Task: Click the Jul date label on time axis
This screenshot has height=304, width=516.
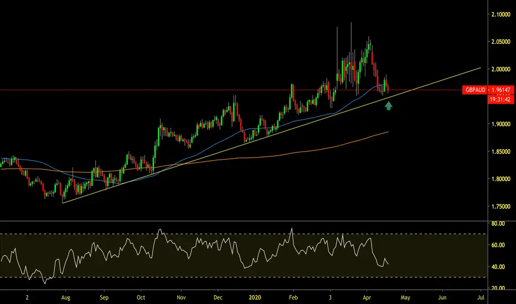Action: [x=481, y=297]
